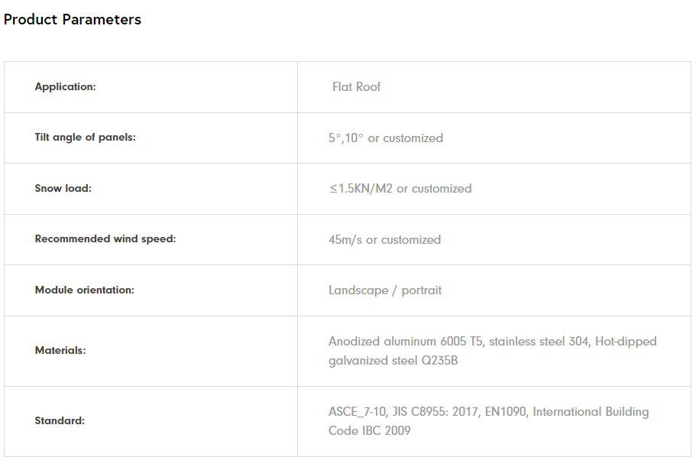The image size is (699, 467).
Task: Select the 45m/s or customized value
Action: click(384, 240)
